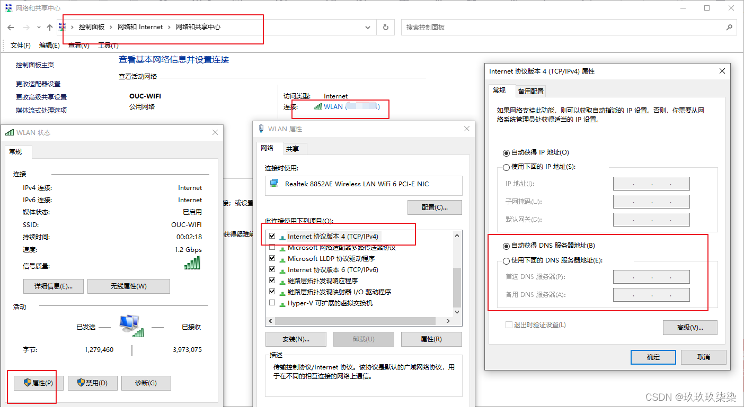Image resolution: width=744 pixels, height=407 pixels.
Task: Expand chevron after 控制面板 in breadcrumb
Action: tap(111, 27)
